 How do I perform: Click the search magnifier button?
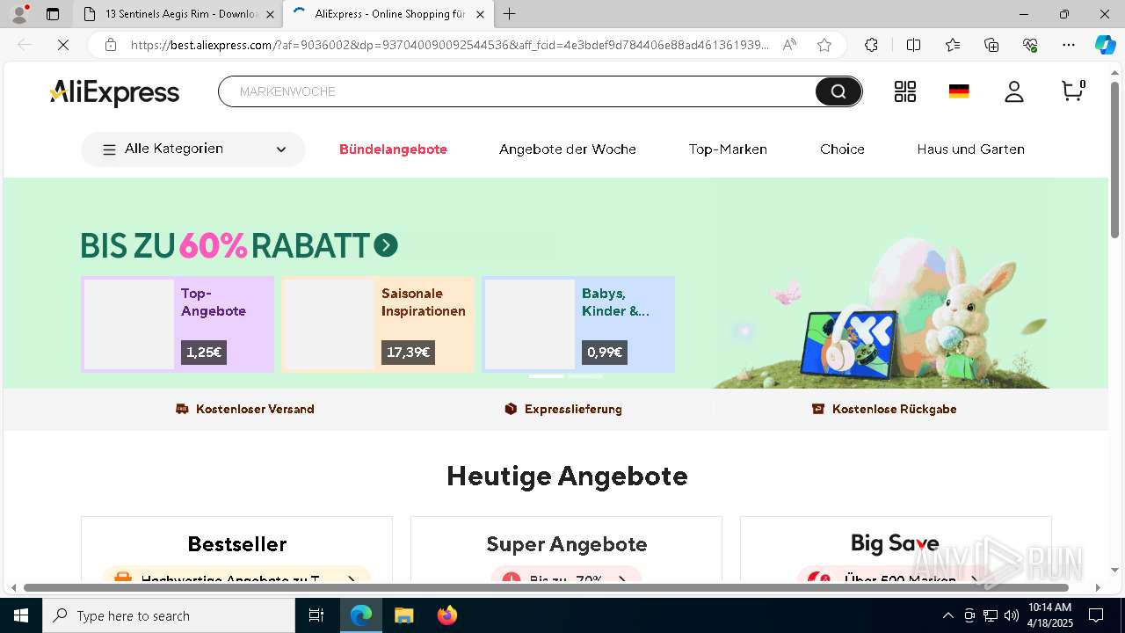pyautogui.click(x=838, y=91)
